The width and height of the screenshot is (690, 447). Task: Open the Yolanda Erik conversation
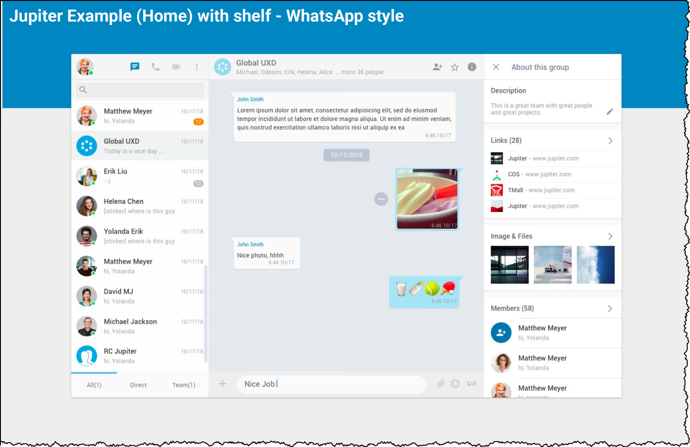(x=140, y=236)
